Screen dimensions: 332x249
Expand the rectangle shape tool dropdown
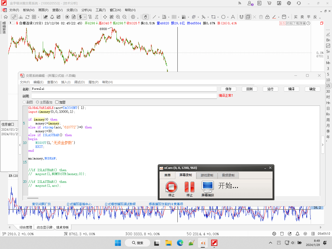218,17
